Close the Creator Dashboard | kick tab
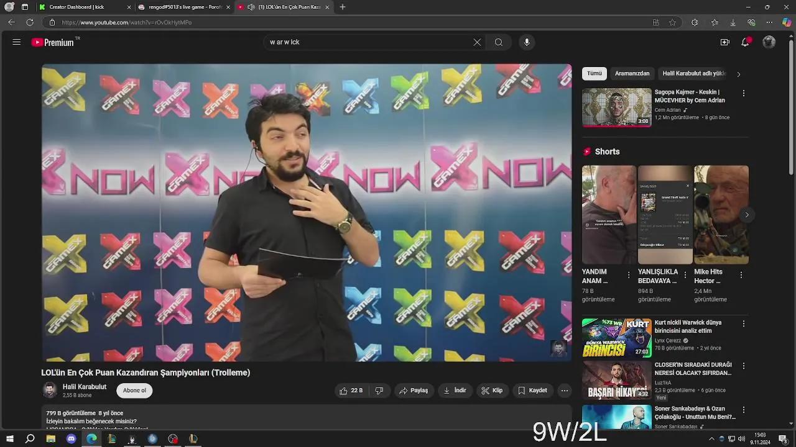Image resolution: width=796 pixels, height=447 pixels. 129,7
